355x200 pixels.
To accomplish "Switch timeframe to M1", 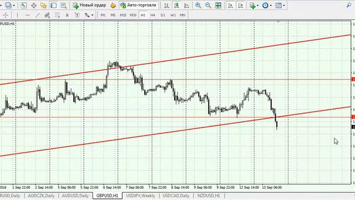I will tap(103, 15).
